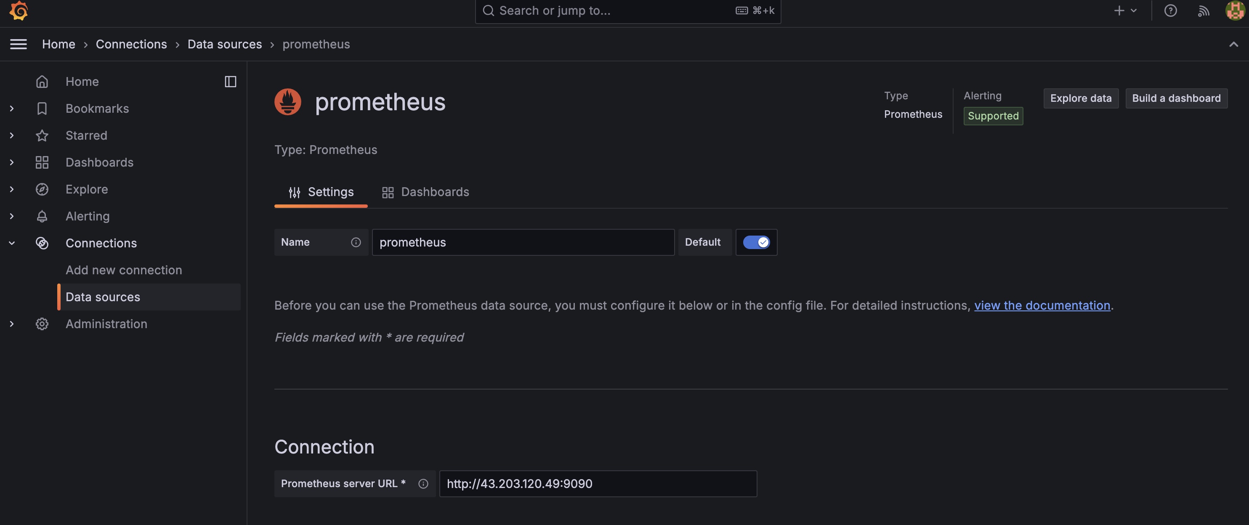1249x525 pixels.
Task: Click the Connection section heading
Action: point(324,447)
